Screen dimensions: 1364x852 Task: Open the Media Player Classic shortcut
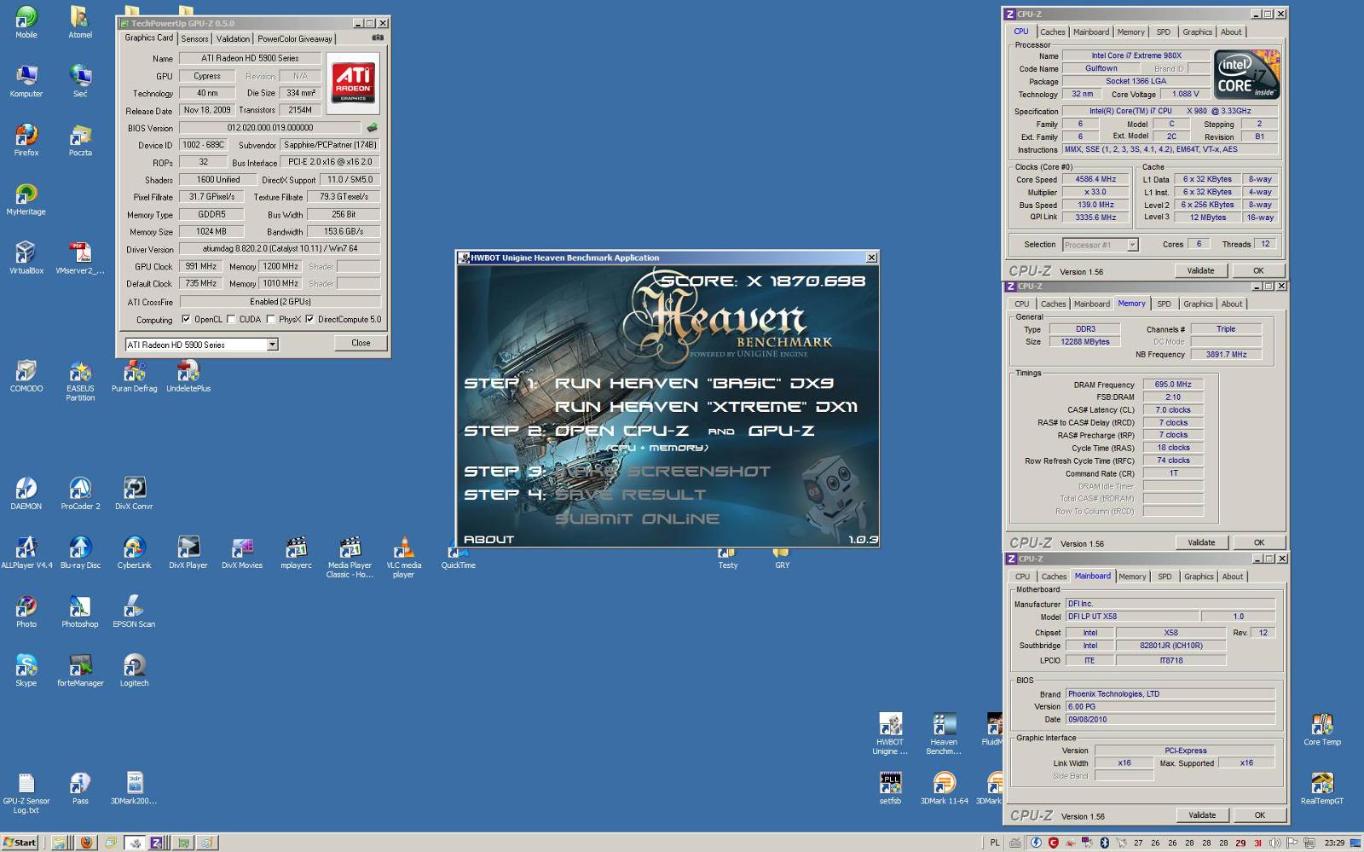(x=350, y=557)
